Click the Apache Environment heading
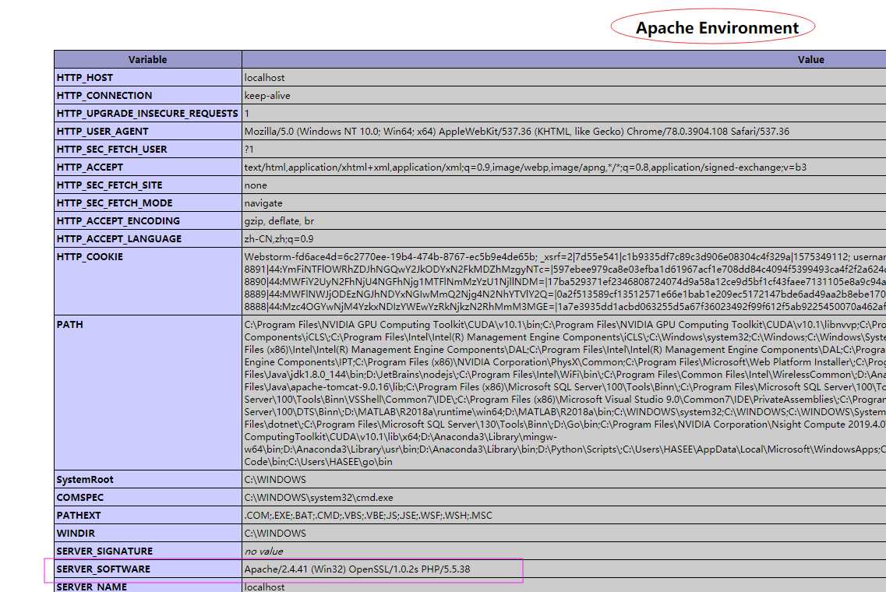The image size is (886, 592). point(717,28)
